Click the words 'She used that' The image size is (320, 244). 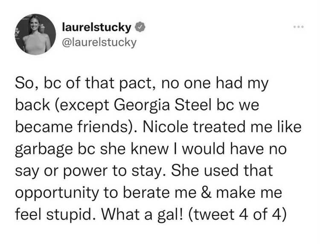coord(222,171)
